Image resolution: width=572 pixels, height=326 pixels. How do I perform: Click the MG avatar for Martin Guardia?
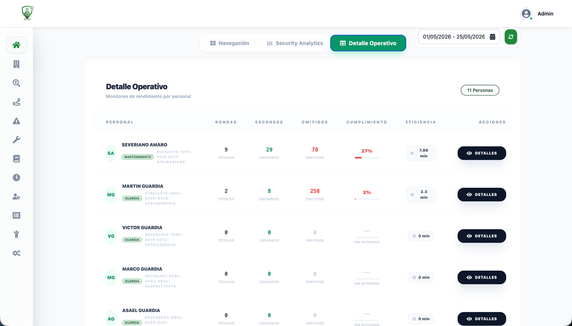[x=111, y=195]
